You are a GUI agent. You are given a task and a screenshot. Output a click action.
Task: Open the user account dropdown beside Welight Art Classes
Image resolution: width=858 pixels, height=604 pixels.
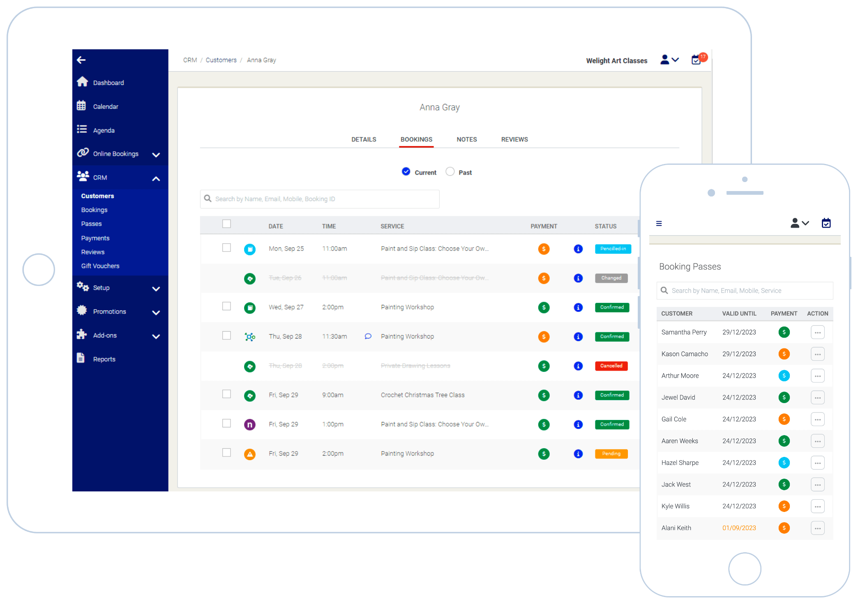tap(669, 60)
